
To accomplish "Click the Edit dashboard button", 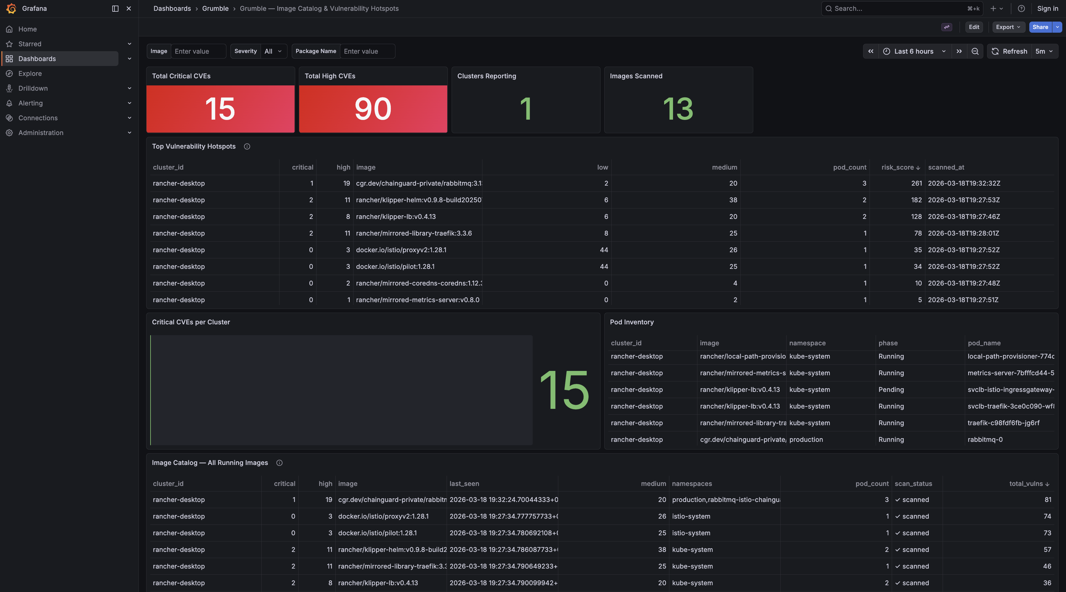I will pyautogui.click(x=974, y=27).
